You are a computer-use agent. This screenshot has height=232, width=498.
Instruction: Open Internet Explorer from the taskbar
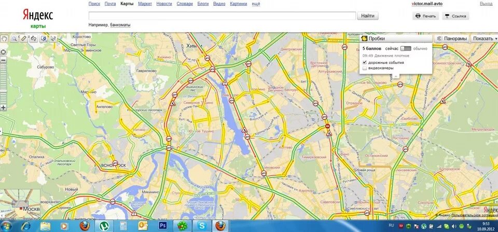[x=25, y=226]
